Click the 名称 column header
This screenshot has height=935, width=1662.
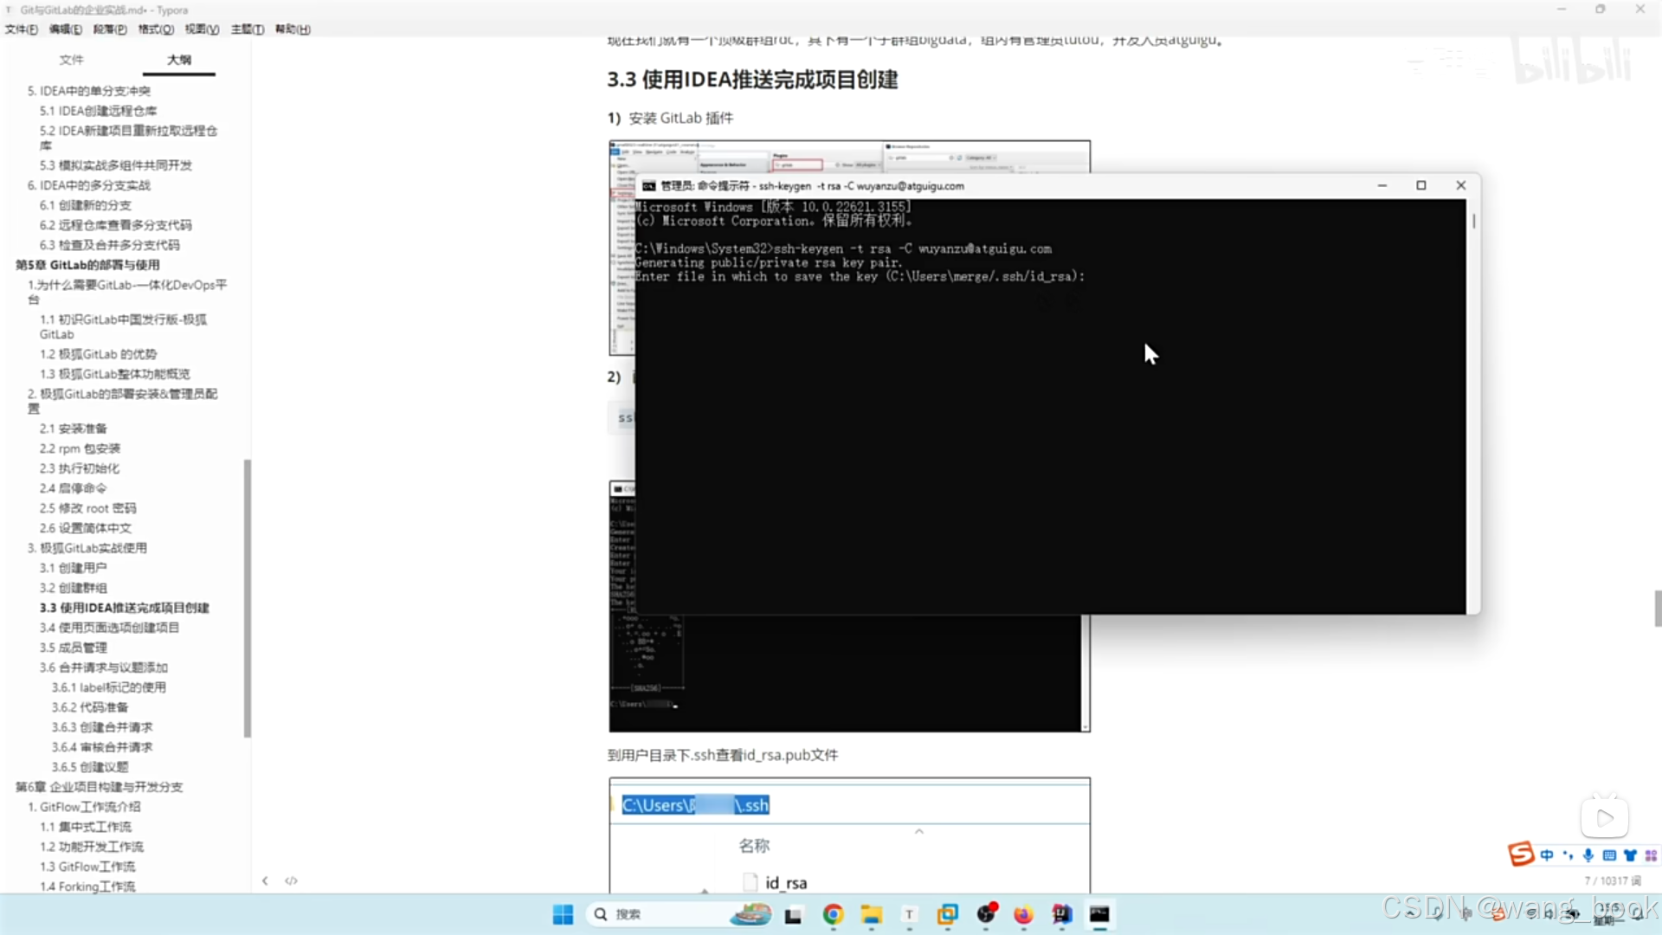click(754, 846)
